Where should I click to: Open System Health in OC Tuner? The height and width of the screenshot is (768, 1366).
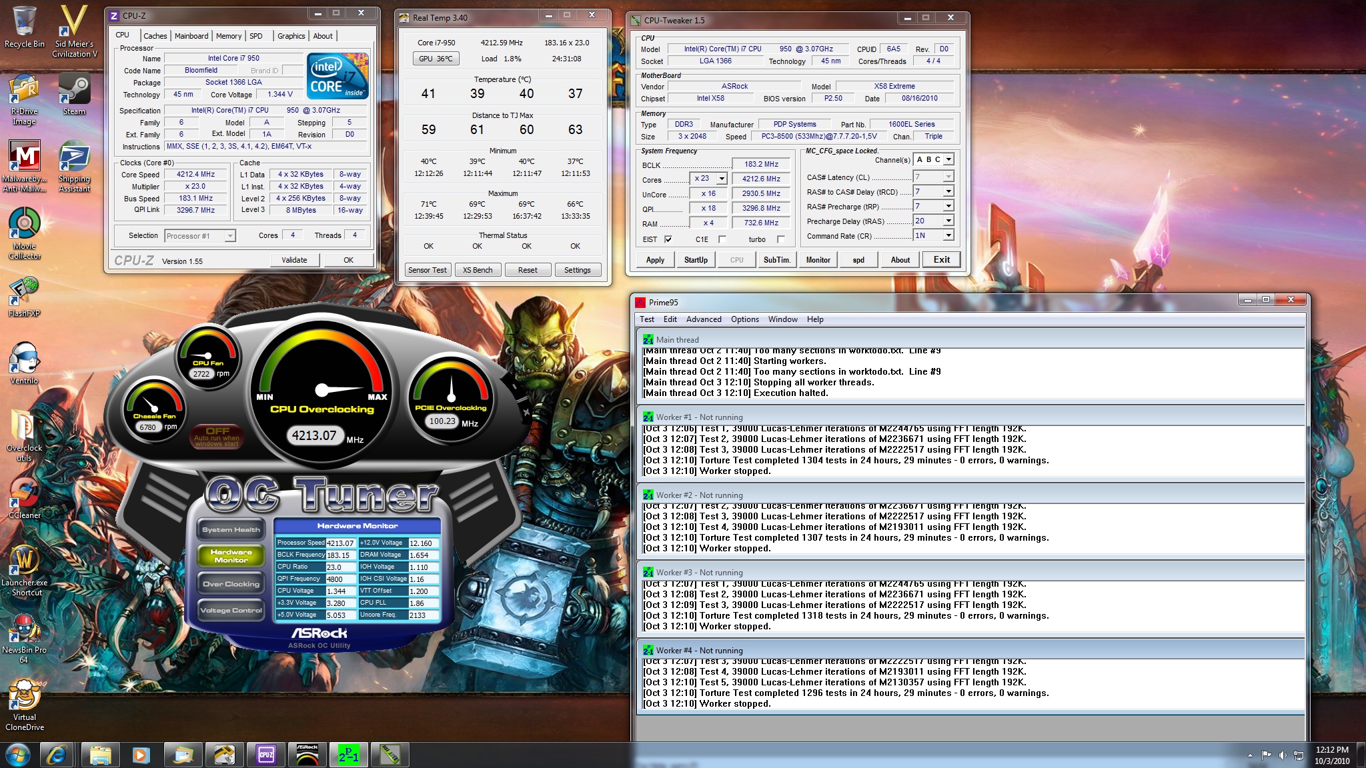coord(231,530)
